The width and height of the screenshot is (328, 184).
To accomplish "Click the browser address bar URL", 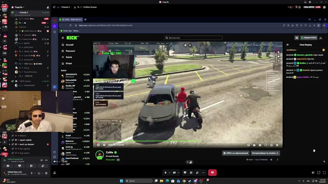I will [x=106, y=25].
